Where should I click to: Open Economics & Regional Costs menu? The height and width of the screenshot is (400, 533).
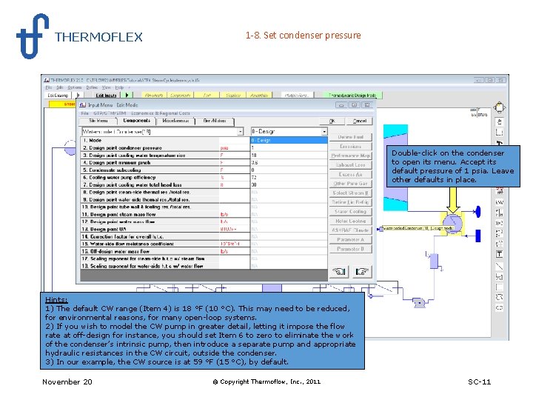tap(161, 113)
